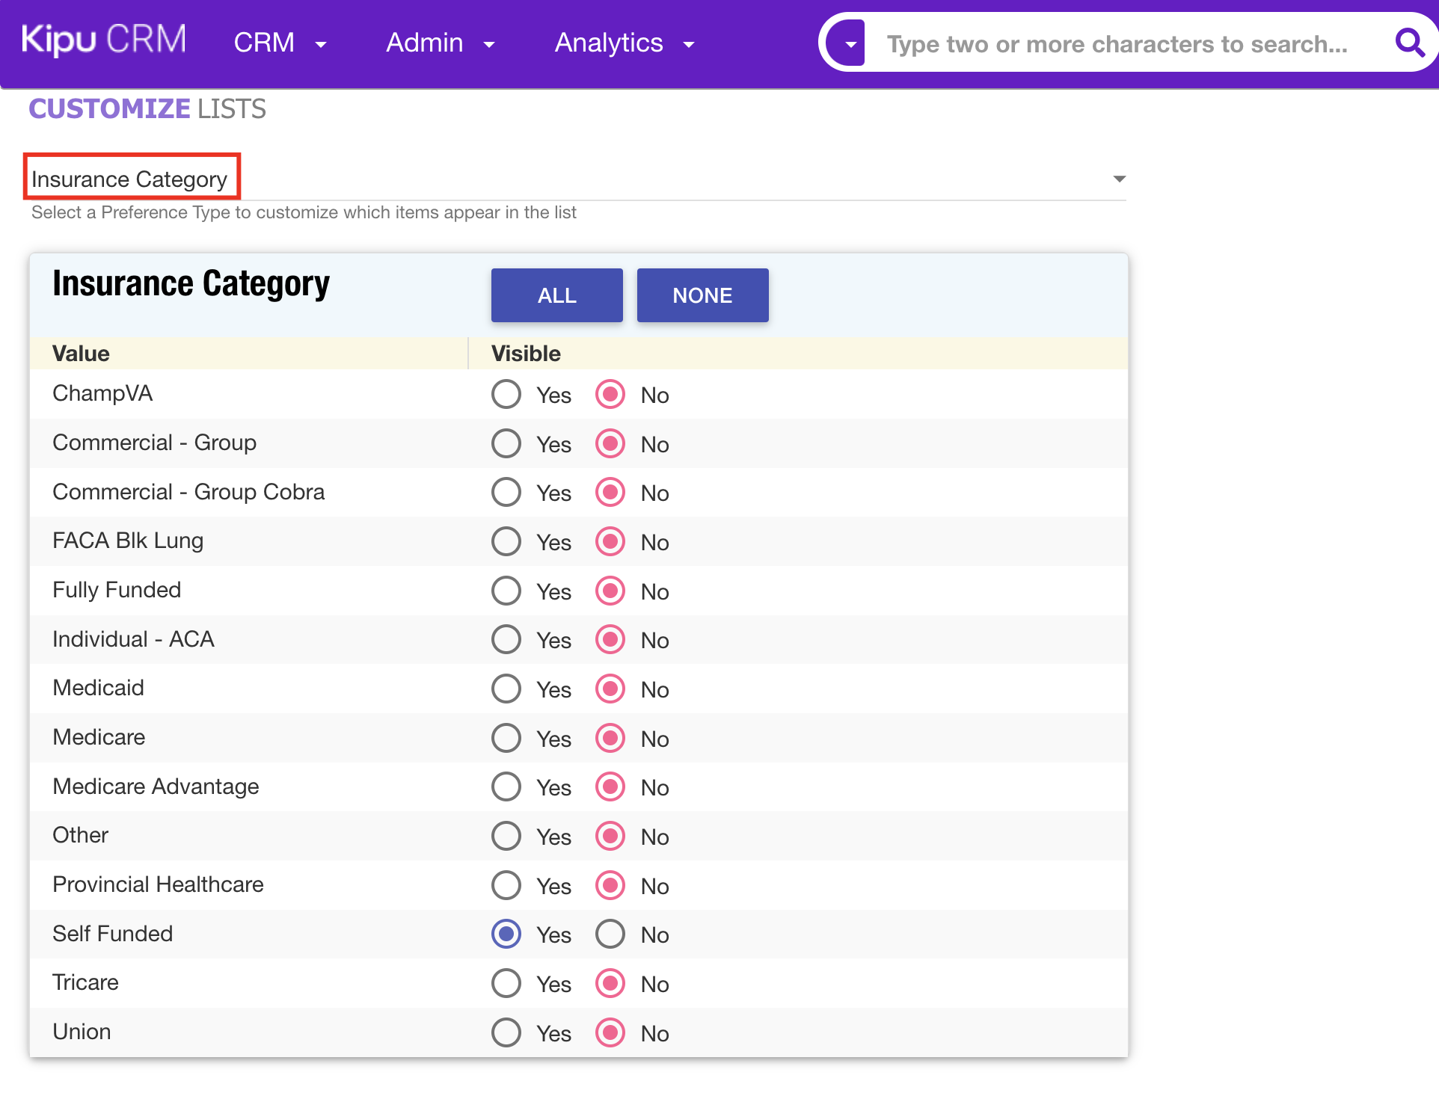This screenshot has height=1093, width=1439.
Task: Select Yes for Union
Action: [x=506, y=1032]
